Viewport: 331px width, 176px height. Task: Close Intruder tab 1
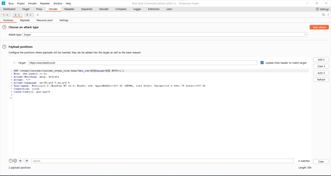(7, 15)
